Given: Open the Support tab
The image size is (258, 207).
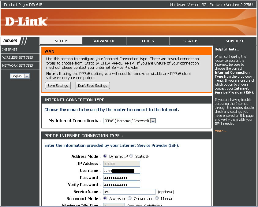Looking at the screenshot, I should coord(234,41).
